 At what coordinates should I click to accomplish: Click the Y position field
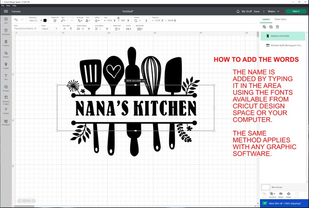171,21
